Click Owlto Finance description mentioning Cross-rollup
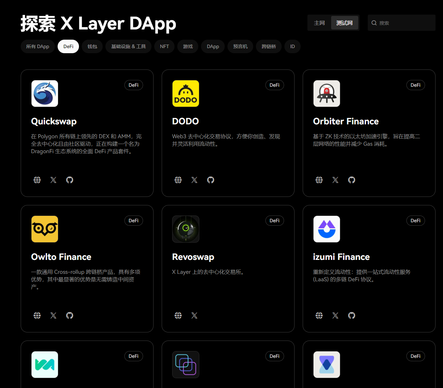 click(86, 280)
